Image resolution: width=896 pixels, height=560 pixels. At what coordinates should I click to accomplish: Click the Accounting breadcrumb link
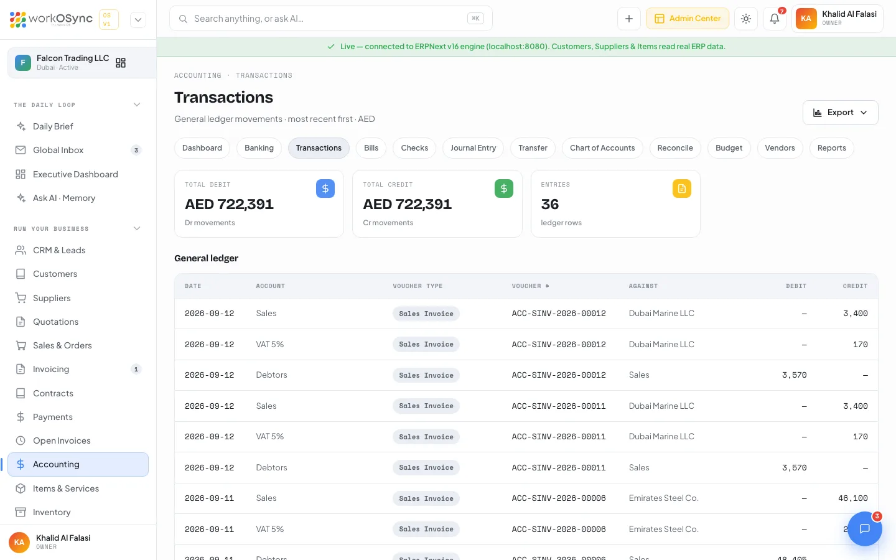click(198, 75)
